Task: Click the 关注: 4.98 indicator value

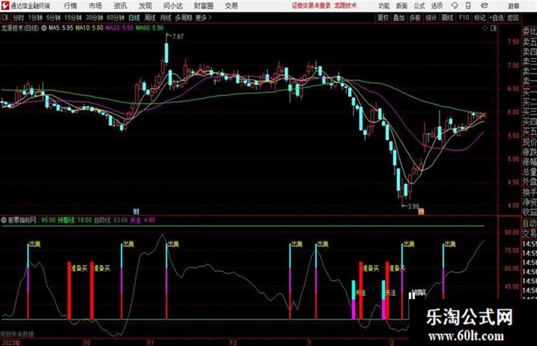Action: (142, 220)
